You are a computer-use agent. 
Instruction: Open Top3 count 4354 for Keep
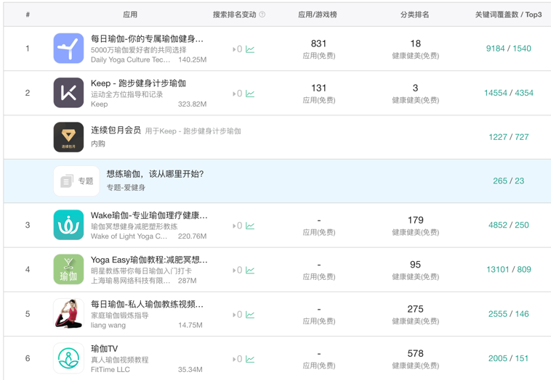(524, 93)
